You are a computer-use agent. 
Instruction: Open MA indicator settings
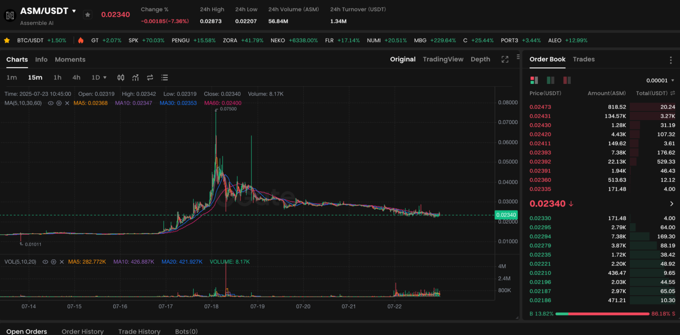(x=59, y=103)
